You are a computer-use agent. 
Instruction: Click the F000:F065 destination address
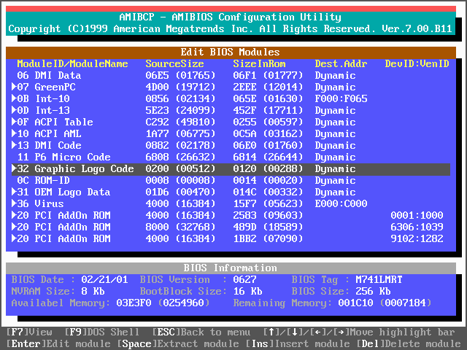tap(341, 98)
